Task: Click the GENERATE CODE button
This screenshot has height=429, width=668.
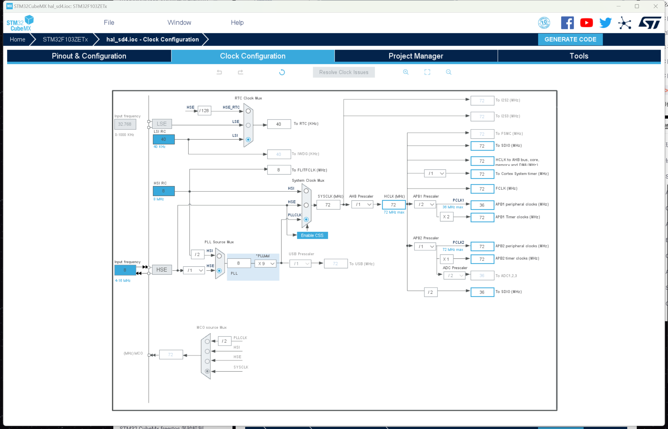Action: 570,39
